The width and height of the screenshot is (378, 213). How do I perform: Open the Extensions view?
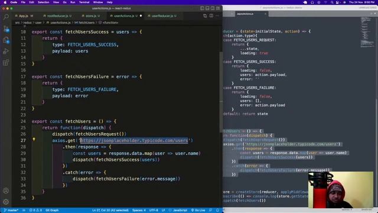click(6, 63)
